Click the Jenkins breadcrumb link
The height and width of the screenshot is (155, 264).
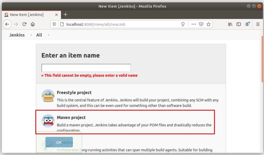point(16,35)
